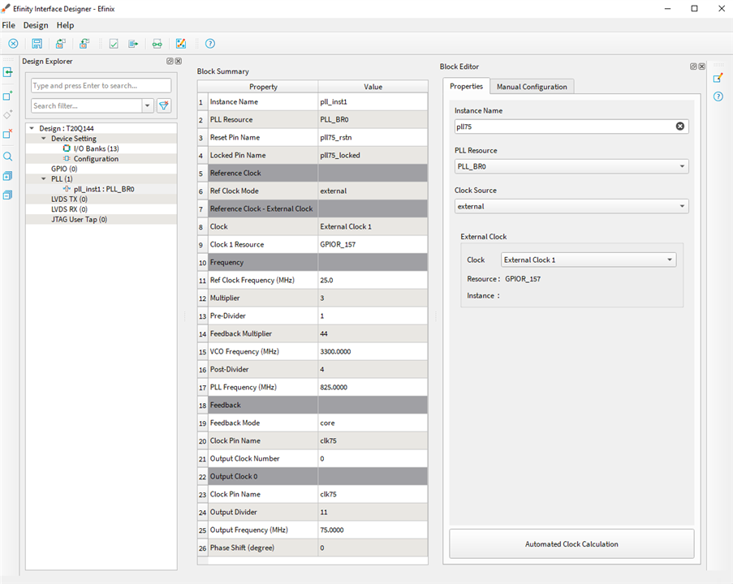Float the Design Explorer panel
Image resolution: width=733 pixels, height=584 pixels.
point(170,61)
